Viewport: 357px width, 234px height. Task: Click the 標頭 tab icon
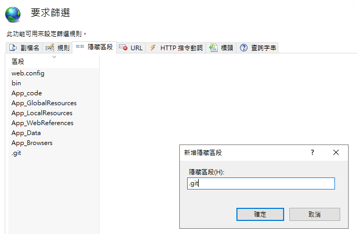point(213,48)
